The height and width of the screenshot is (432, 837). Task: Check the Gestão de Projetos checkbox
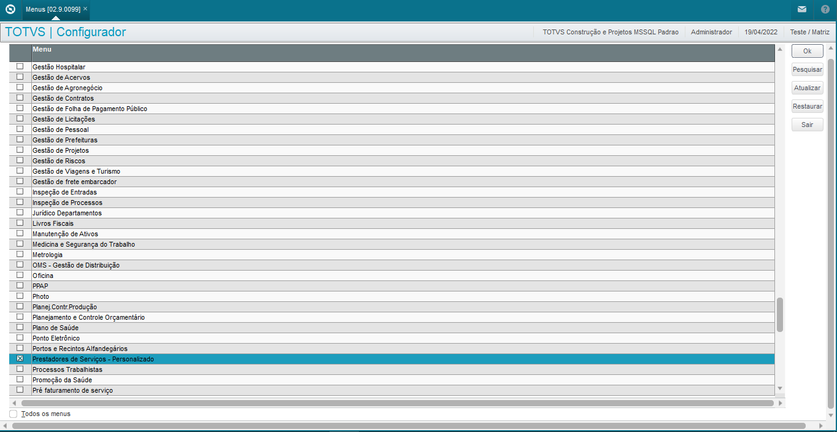point(20,150)
